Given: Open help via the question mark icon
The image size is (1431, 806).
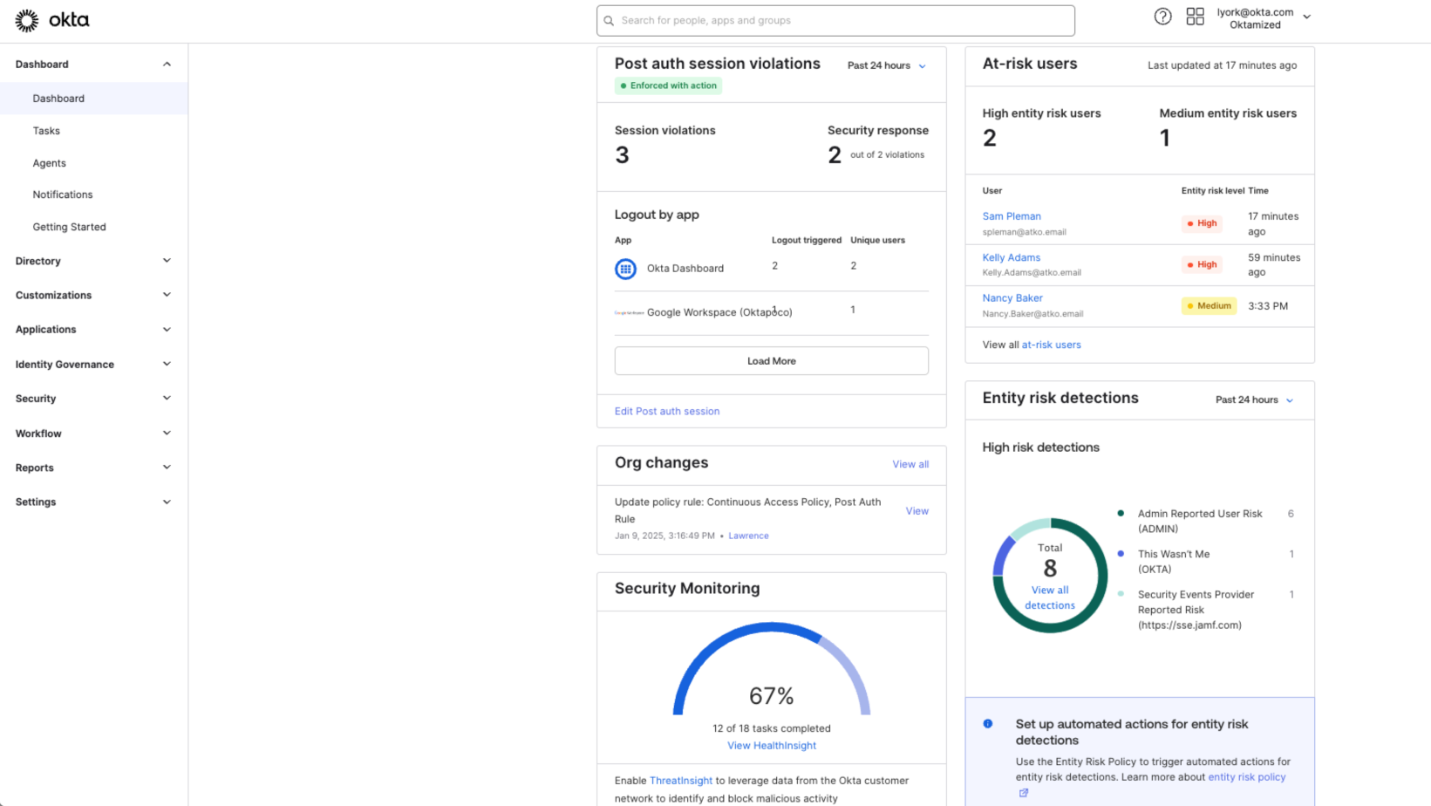Looking at the screenshot, I should pos(1162,16).
